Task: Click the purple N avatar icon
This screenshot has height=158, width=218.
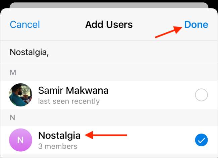Action: pyautogui.click(x=20, y=140)
